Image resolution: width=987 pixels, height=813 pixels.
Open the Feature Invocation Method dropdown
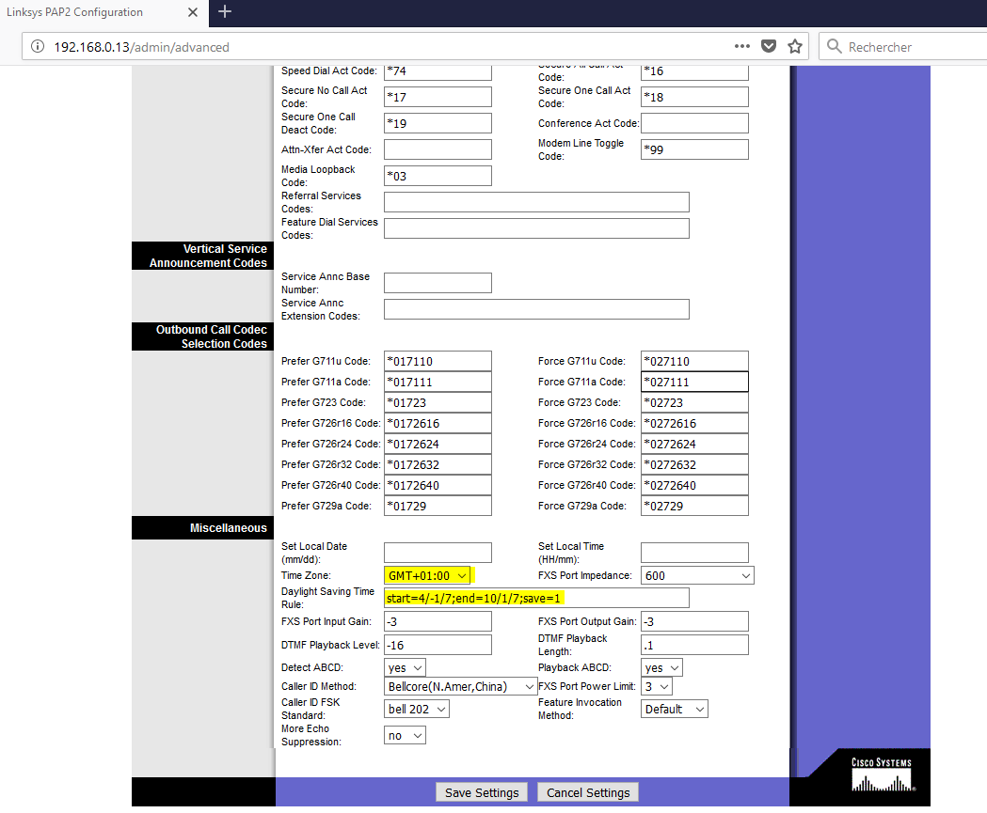[x=674, y=709]
